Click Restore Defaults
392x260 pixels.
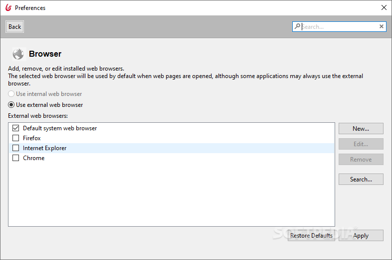311,236
